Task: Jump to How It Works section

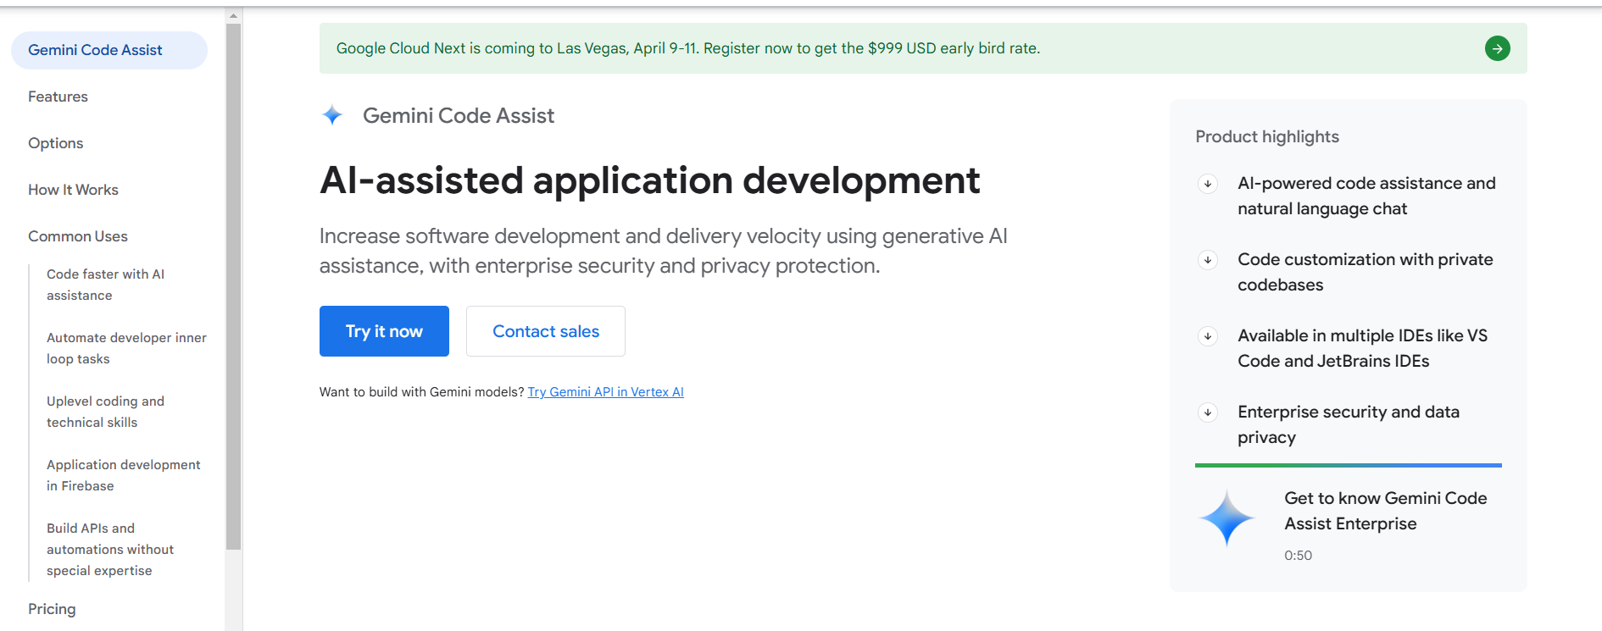Action: 73,190
